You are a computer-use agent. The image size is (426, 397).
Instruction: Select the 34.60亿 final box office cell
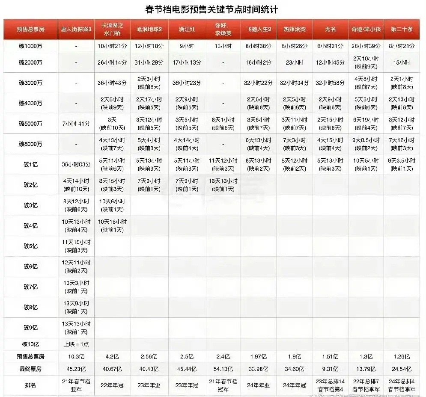[x=295, y=369]
